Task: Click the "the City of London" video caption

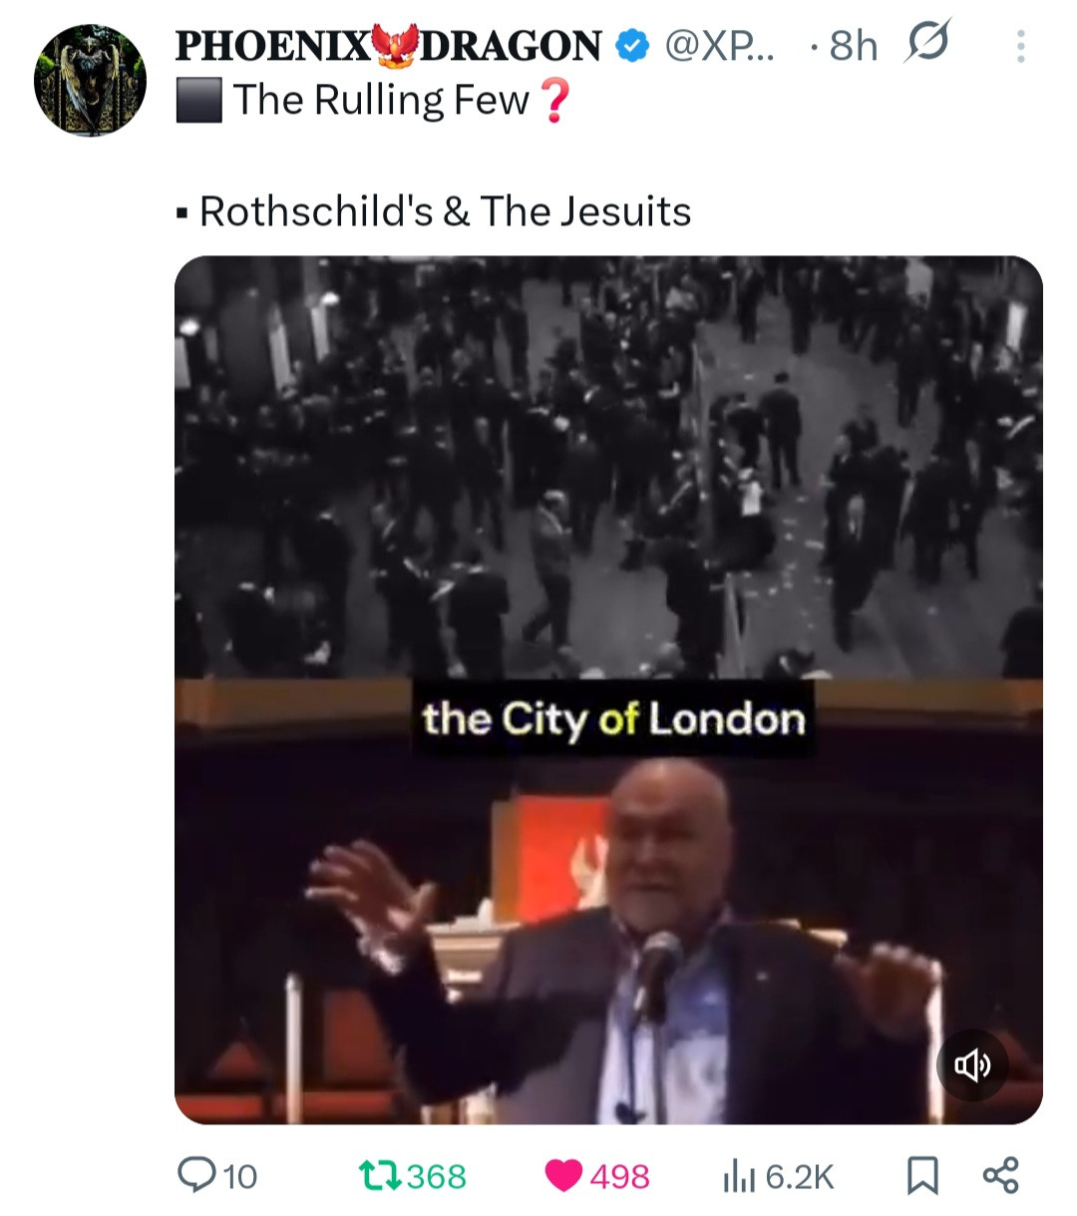Action: [x=612, y=718]
